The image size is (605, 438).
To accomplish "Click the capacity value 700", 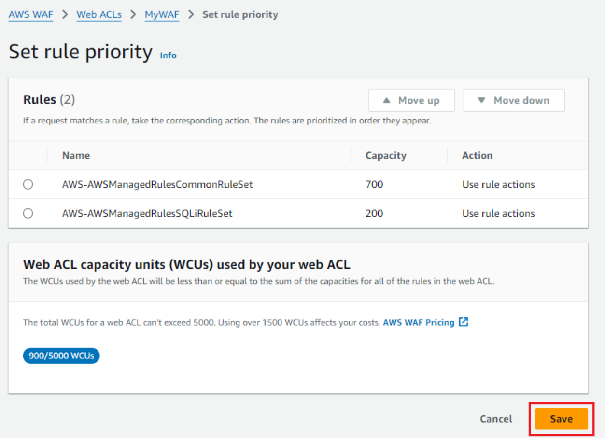I will [374, 184].
